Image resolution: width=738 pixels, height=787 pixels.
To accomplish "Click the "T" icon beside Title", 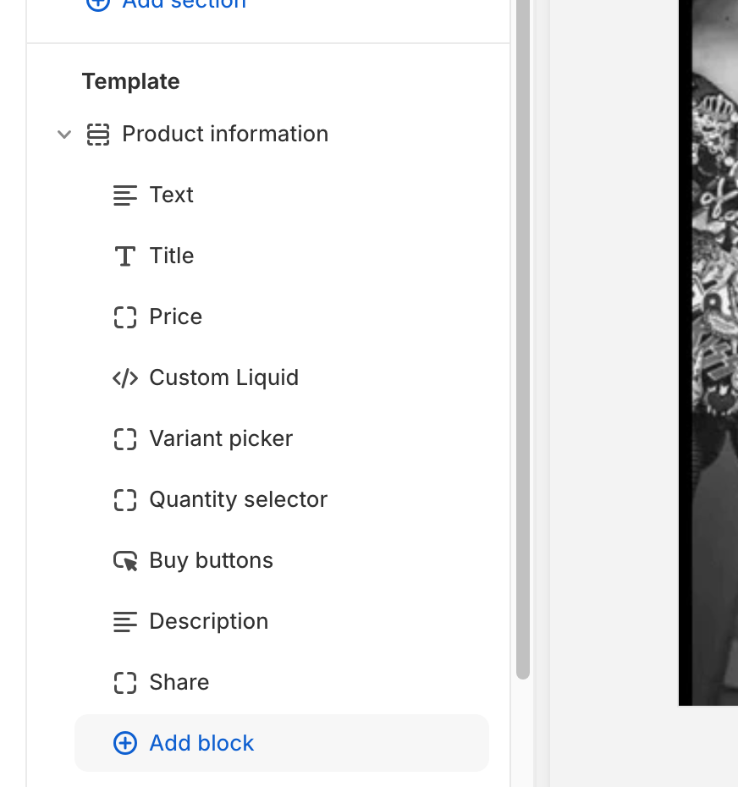I will click(x=124, y=256).
